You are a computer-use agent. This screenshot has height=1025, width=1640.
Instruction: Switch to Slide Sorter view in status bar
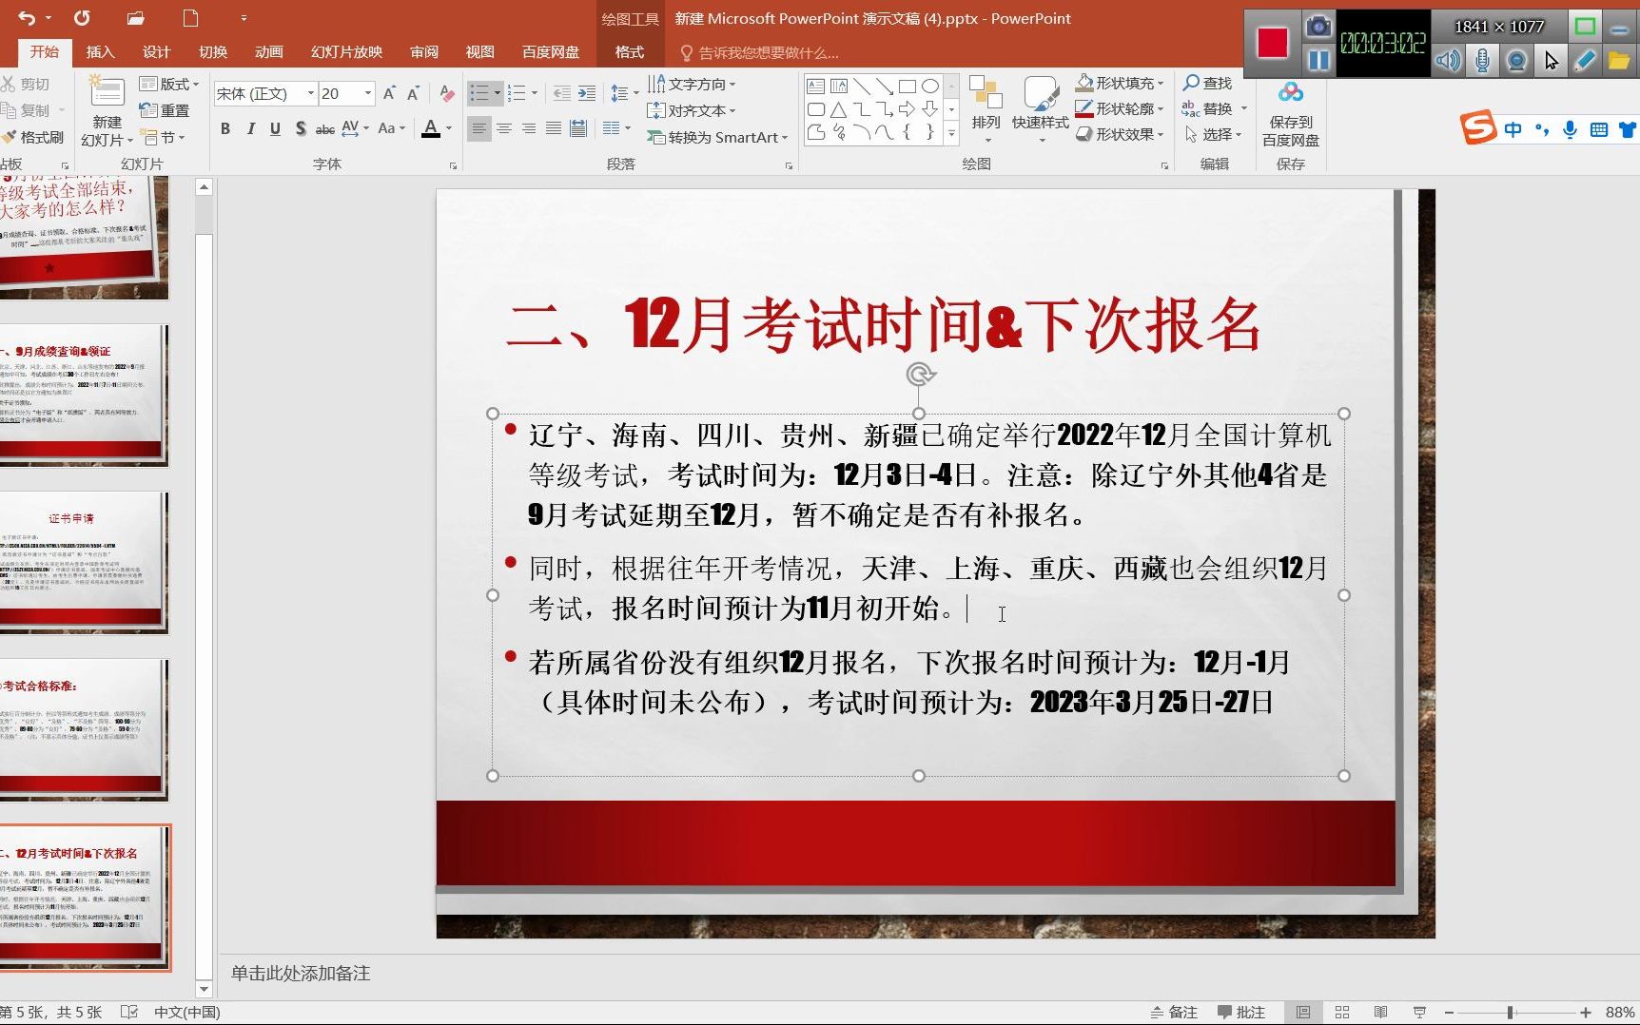[1342, 1011]
